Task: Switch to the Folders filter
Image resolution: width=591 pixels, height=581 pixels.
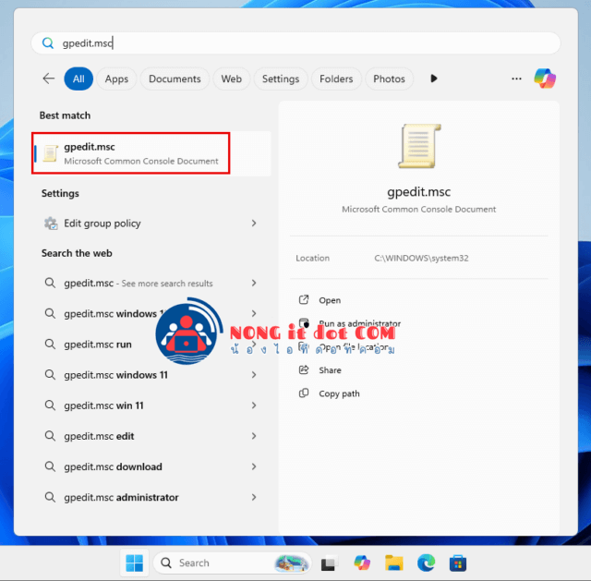Action: pyautogui.click(x=336, y=79)
